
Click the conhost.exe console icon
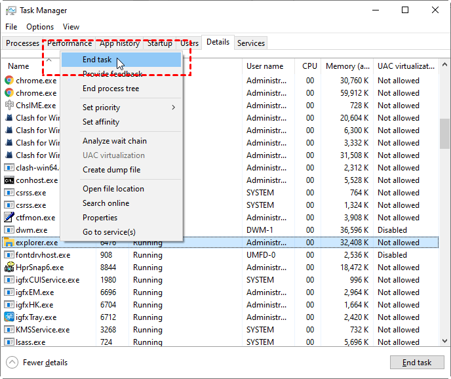point(9,180)
